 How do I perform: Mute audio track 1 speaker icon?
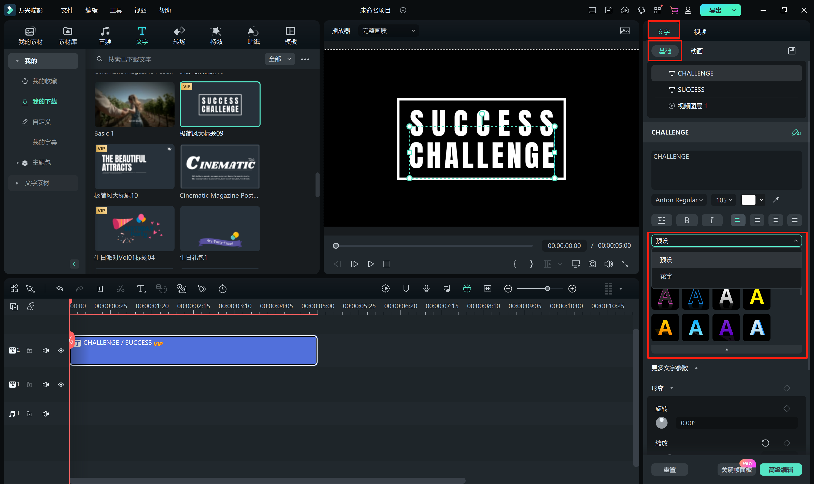(x=46, y=414)
